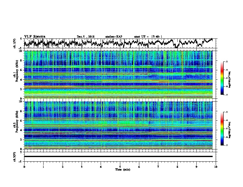This screenshot has width=243, height=187.
Task: Click the time axis tick label "10"
Action: pos(216,167)
